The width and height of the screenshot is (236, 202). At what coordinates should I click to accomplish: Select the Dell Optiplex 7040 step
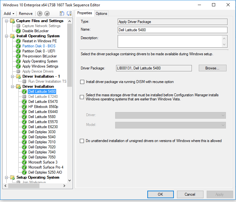[x=42, y=152]
